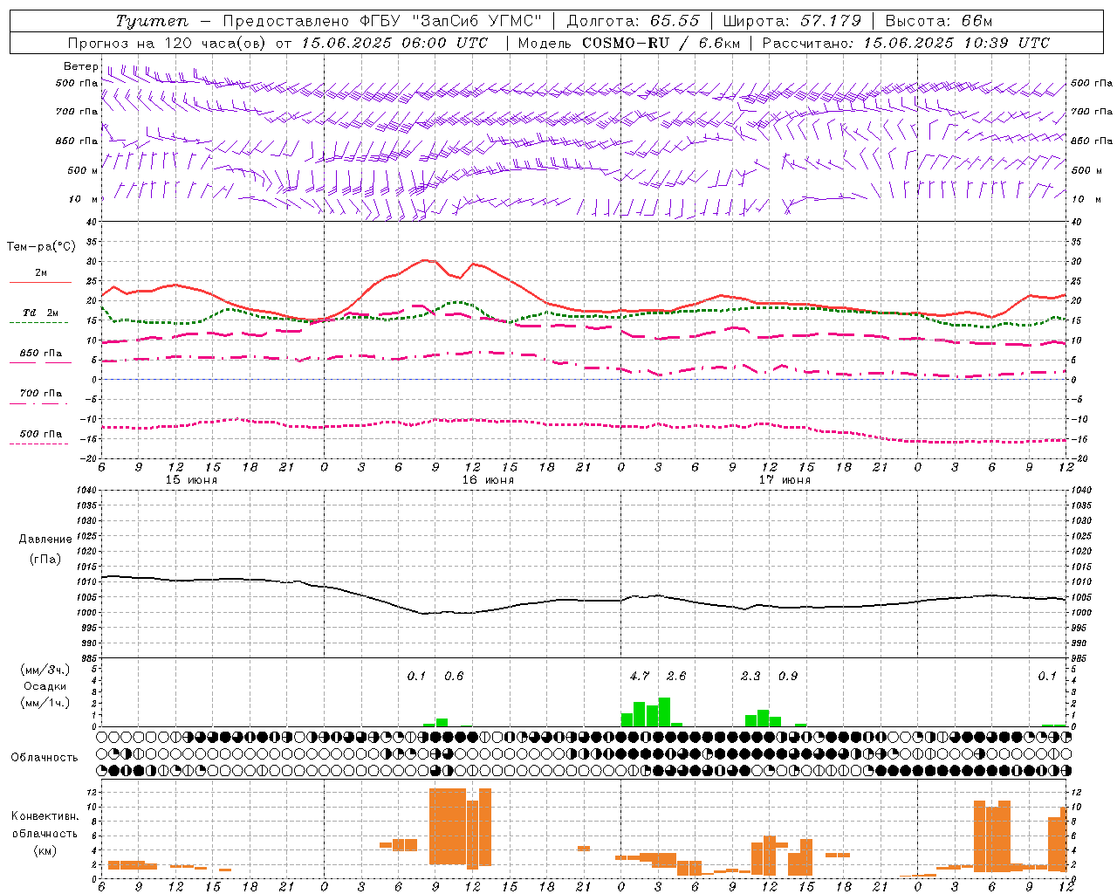
Task: Click the 15 июня date label
Action: [191, 480]
